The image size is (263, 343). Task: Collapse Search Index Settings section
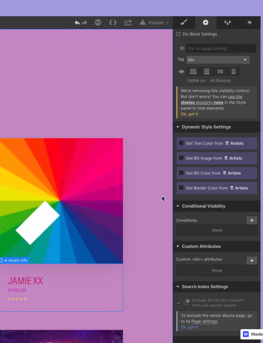(x=178, y=286)
